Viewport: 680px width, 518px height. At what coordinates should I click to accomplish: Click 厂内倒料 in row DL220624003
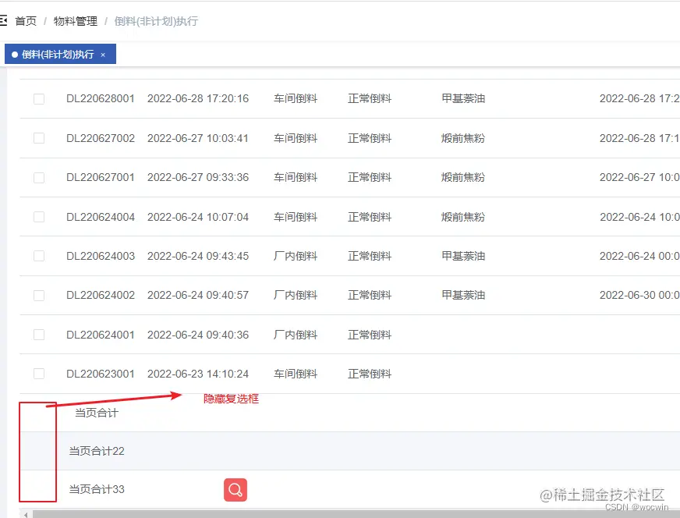(296, 256)
